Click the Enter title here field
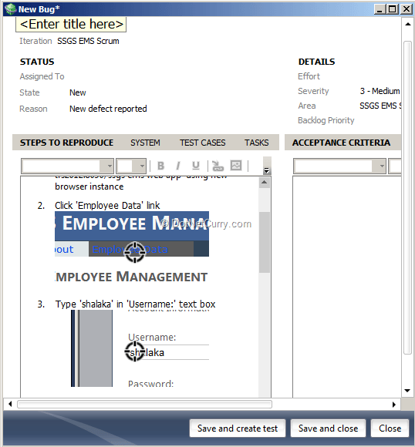 [x=71, y=24]
